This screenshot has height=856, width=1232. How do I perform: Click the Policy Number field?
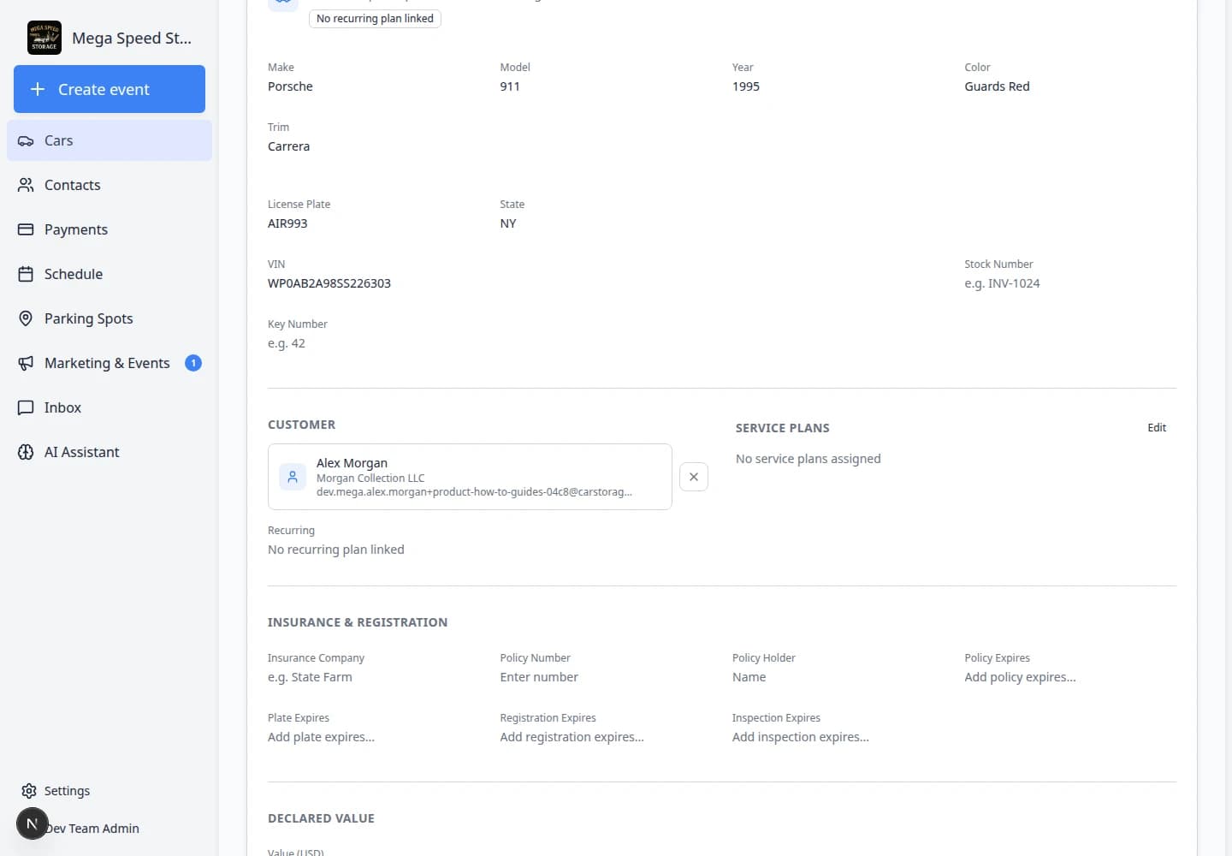[539, 677]
